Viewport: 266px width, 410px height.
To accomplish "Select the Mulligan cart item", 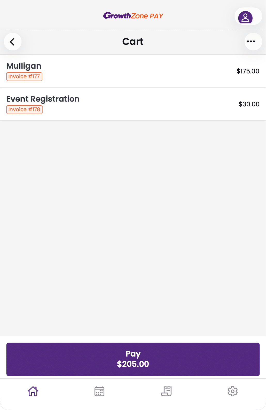I will pyautogui.click(x=133, y=71).
